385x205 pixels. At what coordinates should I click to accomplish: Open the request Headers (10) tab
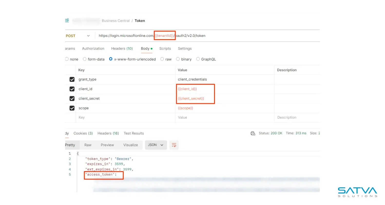click(x=122, y=48)
